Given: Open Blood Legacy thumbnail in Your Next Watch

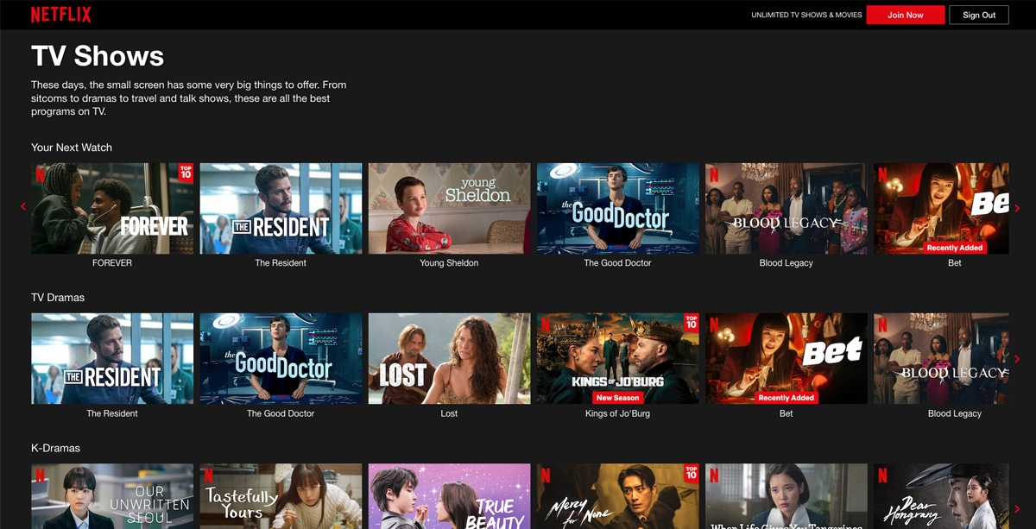Looking at the screenshot, I should [x=786, y=208].
